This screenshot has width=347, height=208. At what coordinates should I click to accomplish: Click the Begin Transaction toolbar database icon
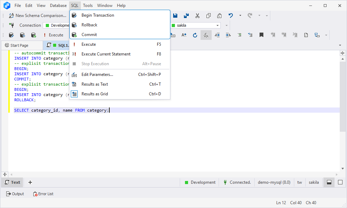pyautogui.click(x=11, y=35)
